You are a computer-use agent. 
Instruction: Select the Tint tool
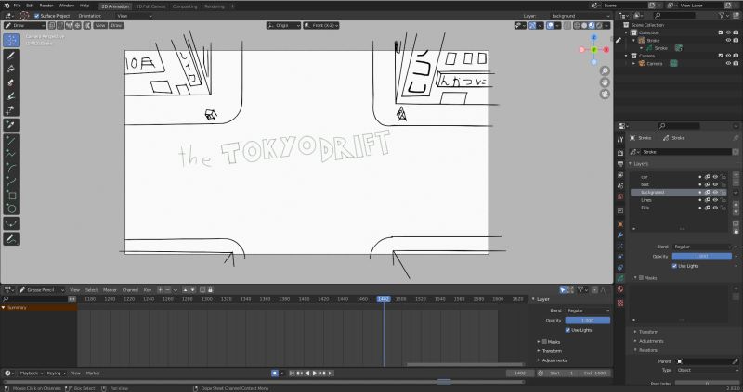coord(11,96)
